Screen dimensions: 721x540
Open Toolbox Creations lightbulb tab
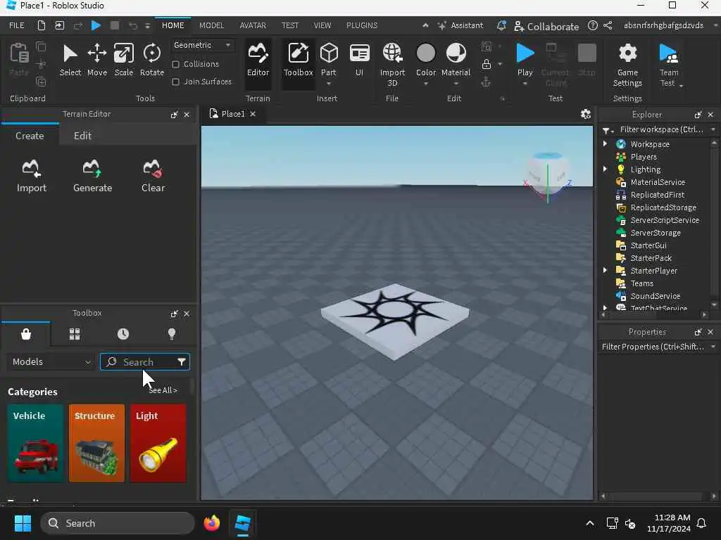(x=172, y=334)
